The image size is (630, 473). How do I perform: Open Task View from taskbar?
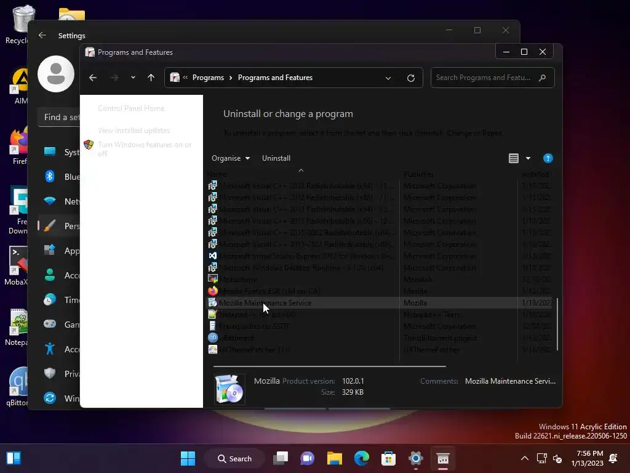point(281,458)
